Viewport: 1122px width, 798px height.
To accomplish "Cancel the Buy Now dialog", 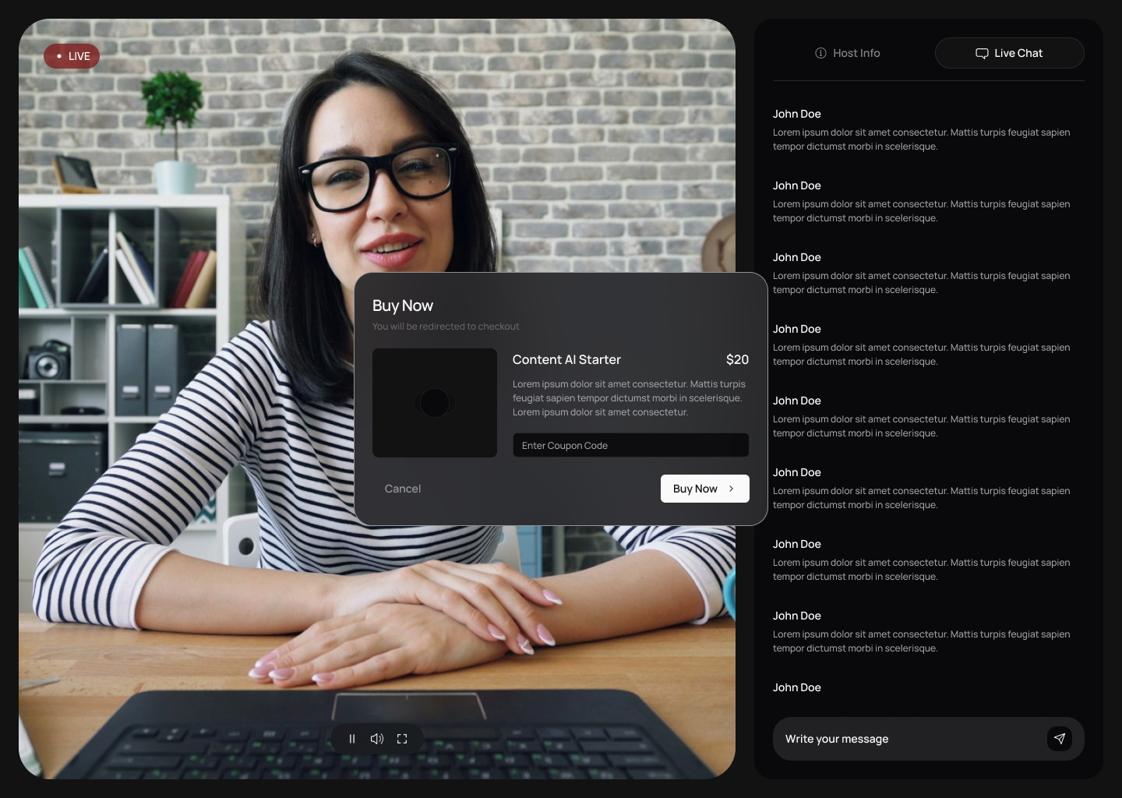I will (402, 489).
